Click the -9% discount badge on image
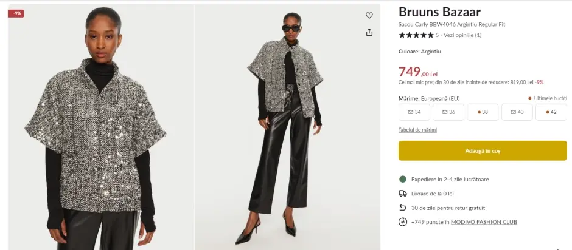The image size is (572, 250). point(16,13)
